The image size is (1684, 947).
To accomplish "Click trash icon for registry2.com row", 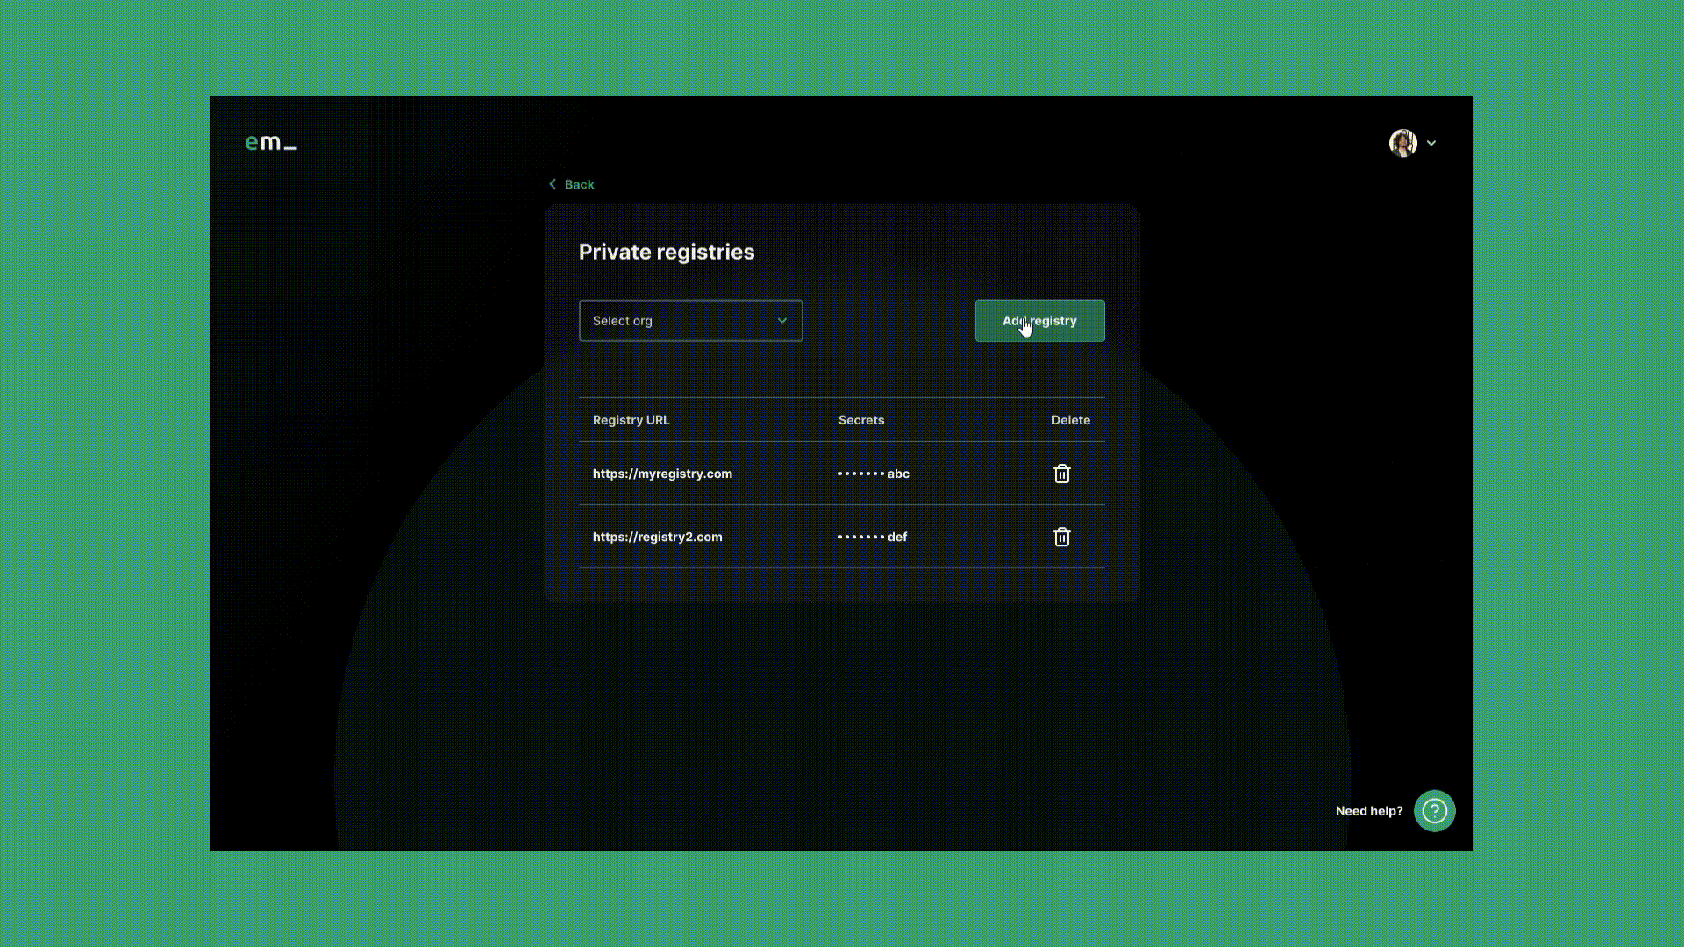I will (1061, 537).
